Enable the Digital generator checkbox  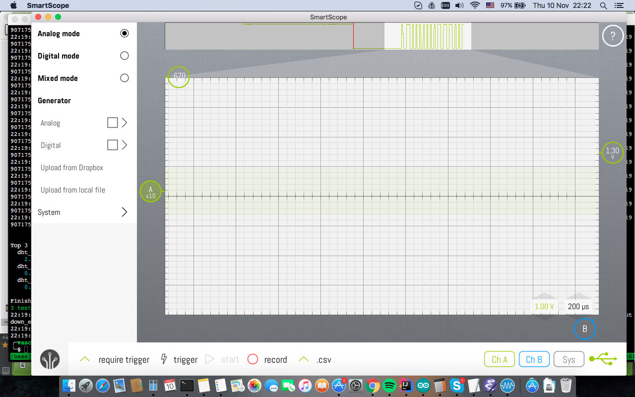click(x=113, y=145)
